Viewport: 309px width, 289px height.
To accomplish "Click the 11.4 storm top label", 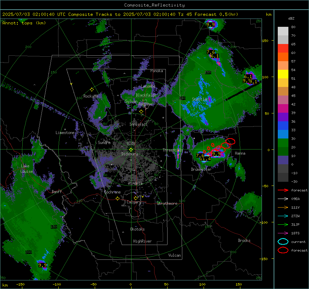I will pyautogui.click(x=205, y=159).
